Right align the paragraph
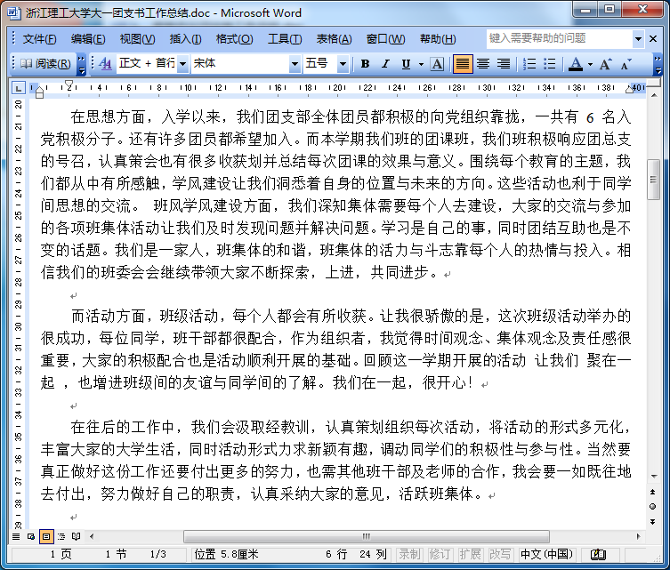 [x=504, y=64]
